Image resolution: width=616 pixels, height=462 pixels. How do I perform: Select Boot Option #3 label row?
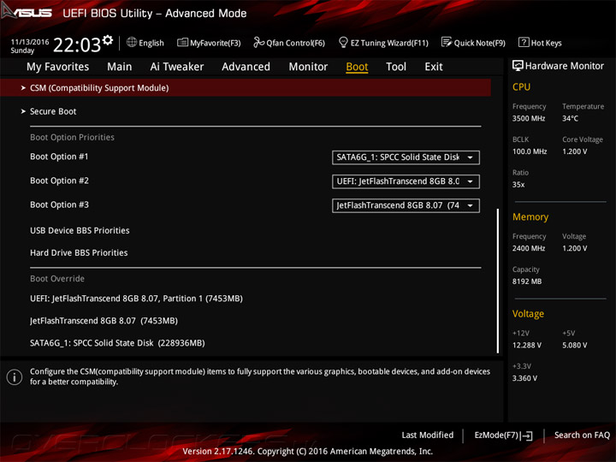pyautogui.click(x=59, y=204)
